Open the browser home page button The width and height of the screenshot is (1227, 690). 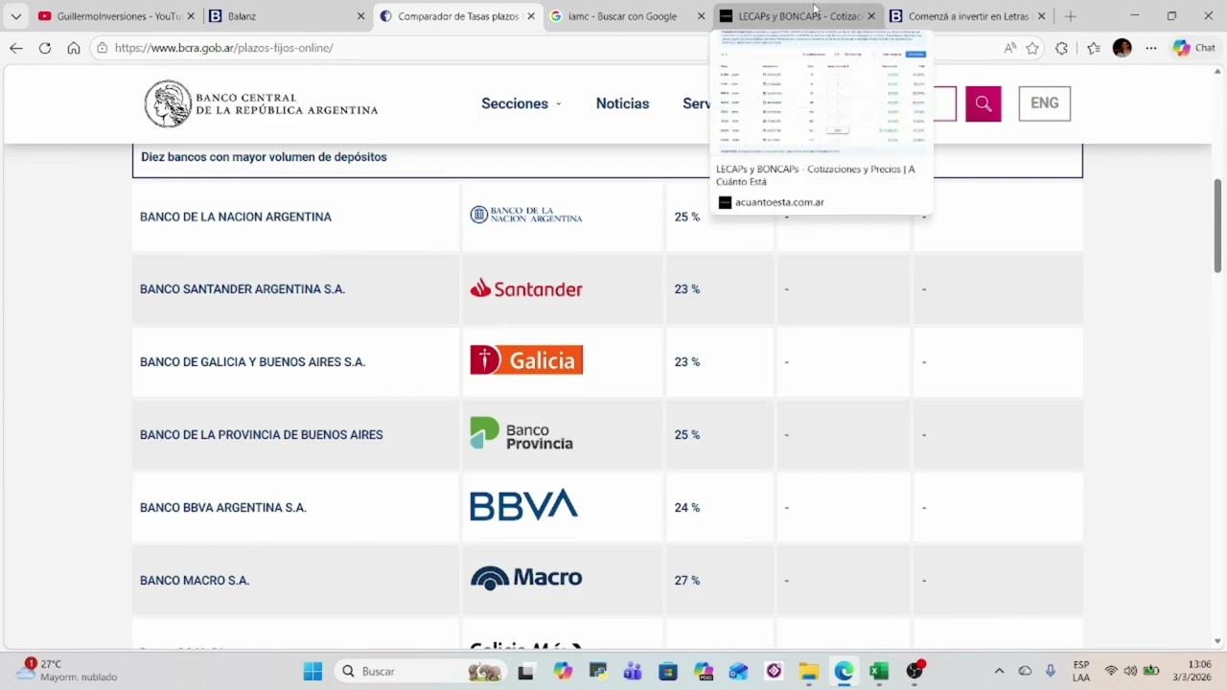[x=74, y=48]
